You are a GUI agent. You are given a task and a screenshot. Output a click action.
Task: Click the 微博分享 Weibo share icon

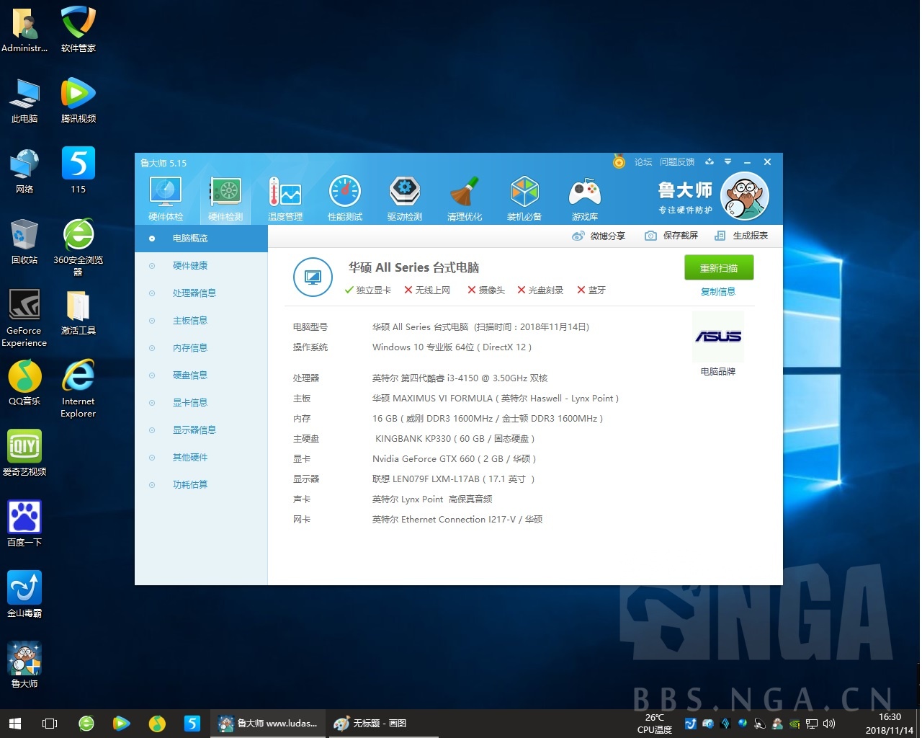(578, 236)
